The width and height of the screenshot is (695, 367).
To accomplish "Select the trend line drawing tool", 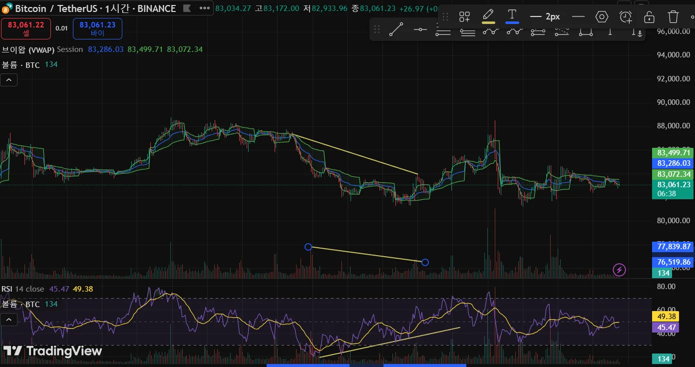I will coord(396,30).
